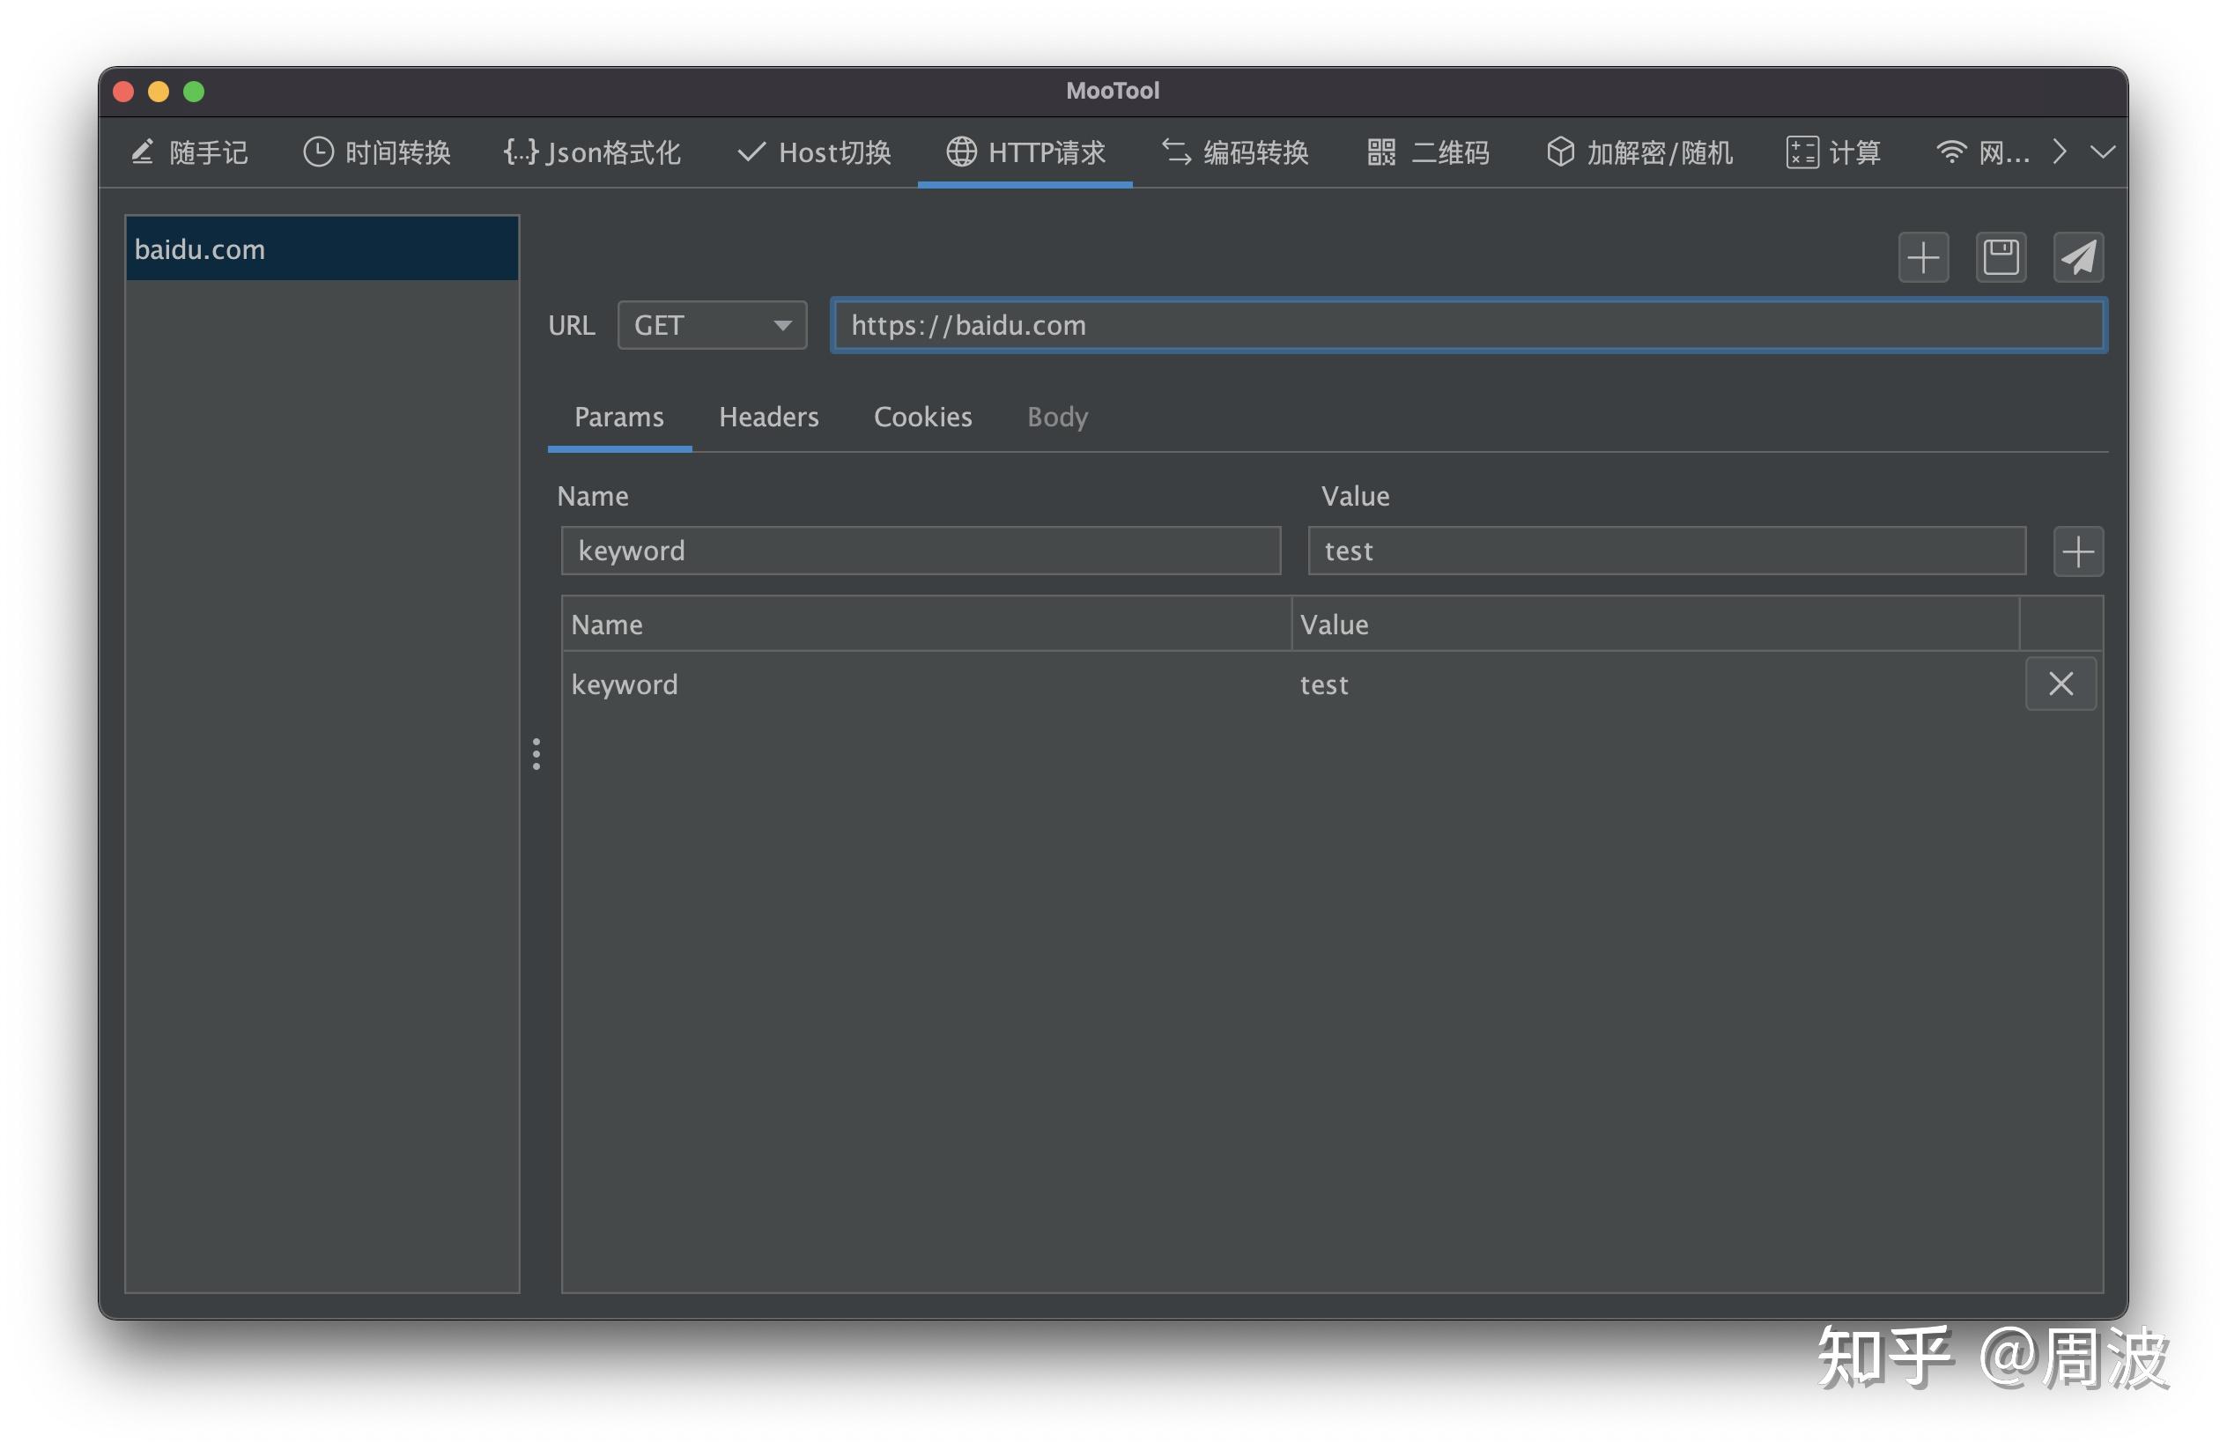
Task: Expand the hidden tabs list with the down chevron
Action: (x=2103, y=152)
